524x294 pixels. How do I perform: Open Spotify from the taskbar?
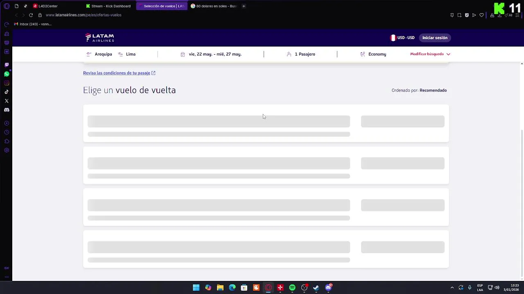292,288
